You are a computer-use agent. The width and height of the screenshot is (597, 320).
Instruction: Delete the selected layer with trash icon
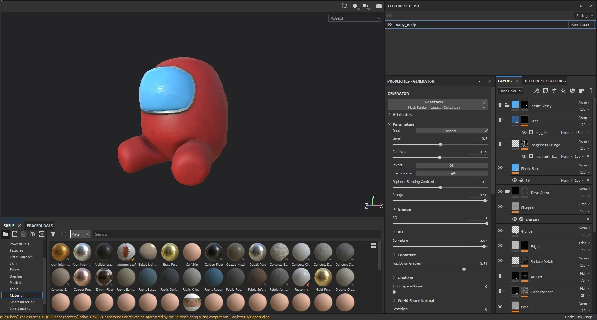coord(591,91)
